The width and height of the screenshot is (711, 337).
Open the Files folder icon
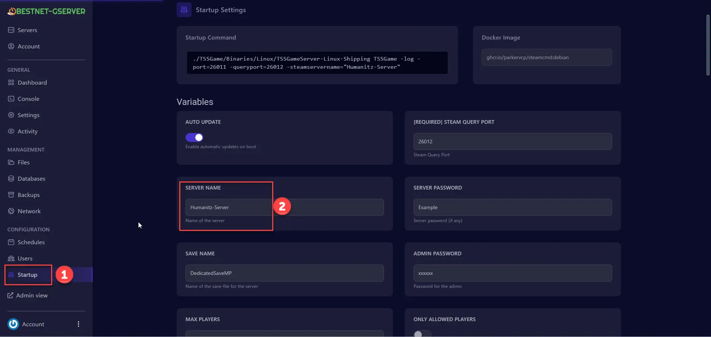(11, 162)
